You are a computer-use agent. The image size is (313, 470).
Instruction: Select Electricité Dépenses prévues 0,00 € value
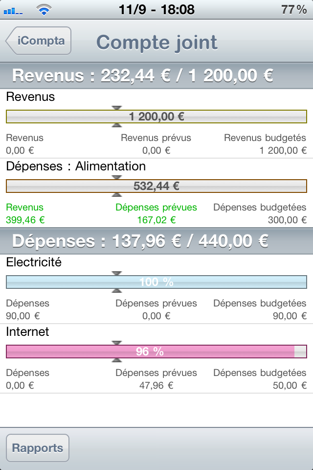pos(156,316)
